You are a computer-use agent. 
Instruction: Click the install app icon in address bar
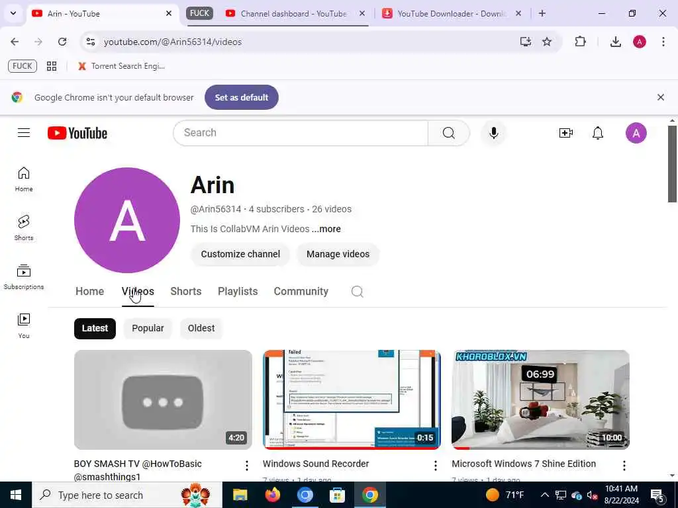[x=525, y=42]
